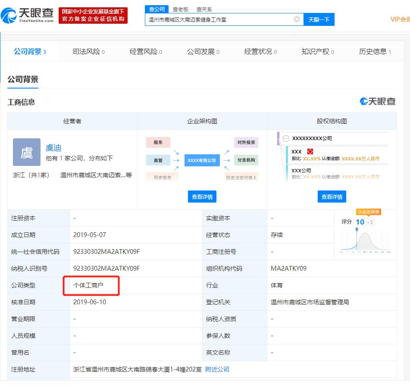Click the VIP会员 link at top right
Image resolution: width=410 pixels, height=387 pixels.
[x=401, y=19]
